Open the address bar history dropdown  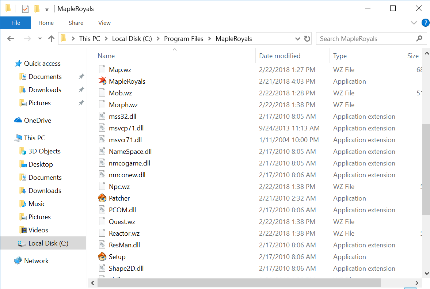coord(297,39)
